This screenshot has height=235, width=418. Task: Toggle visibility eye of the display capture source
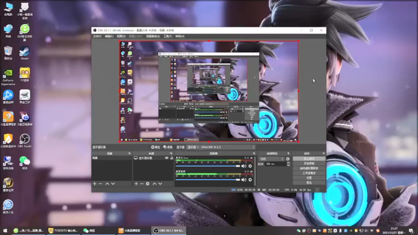point(167,158)
